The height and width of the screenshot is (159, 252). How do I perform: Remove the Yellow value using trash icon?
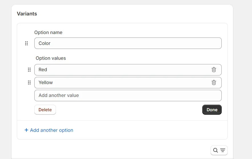point(214,83)
